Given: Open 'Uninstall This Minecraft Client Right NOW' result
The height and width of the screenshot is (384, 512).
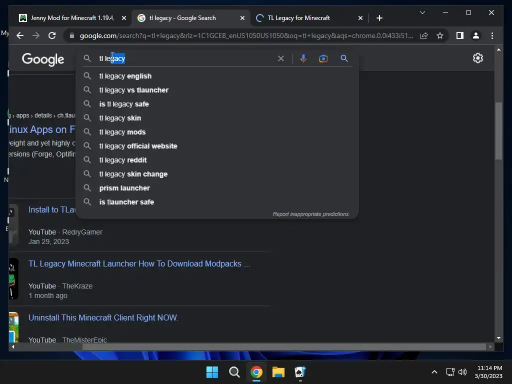Looking at the screenshot, I should click(x=103, y=317).
